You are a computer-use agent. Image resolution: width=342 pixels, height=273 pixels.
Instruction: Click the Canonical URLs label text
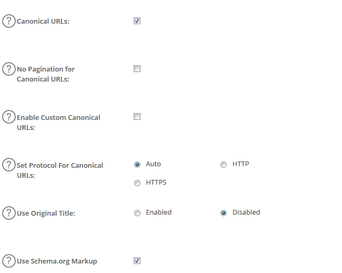point(43,22)
